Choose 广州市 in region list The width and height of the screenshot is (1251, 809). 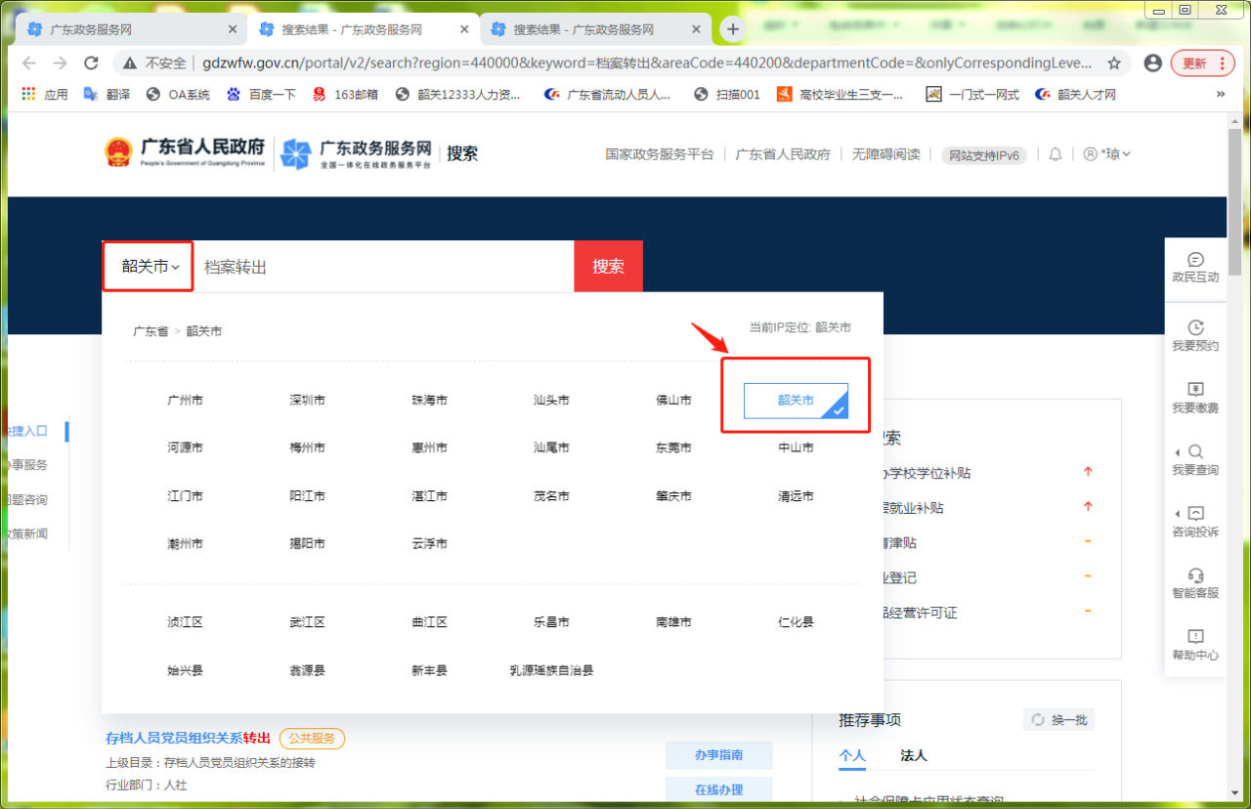coord(185,401)
